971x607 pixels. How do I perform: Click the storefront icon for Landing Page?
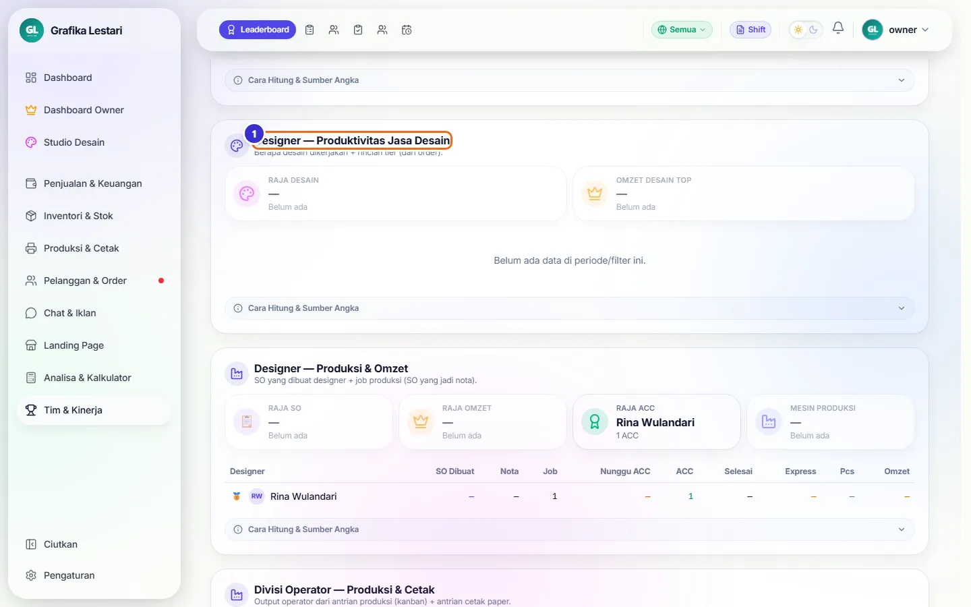(x=31, y=345)
